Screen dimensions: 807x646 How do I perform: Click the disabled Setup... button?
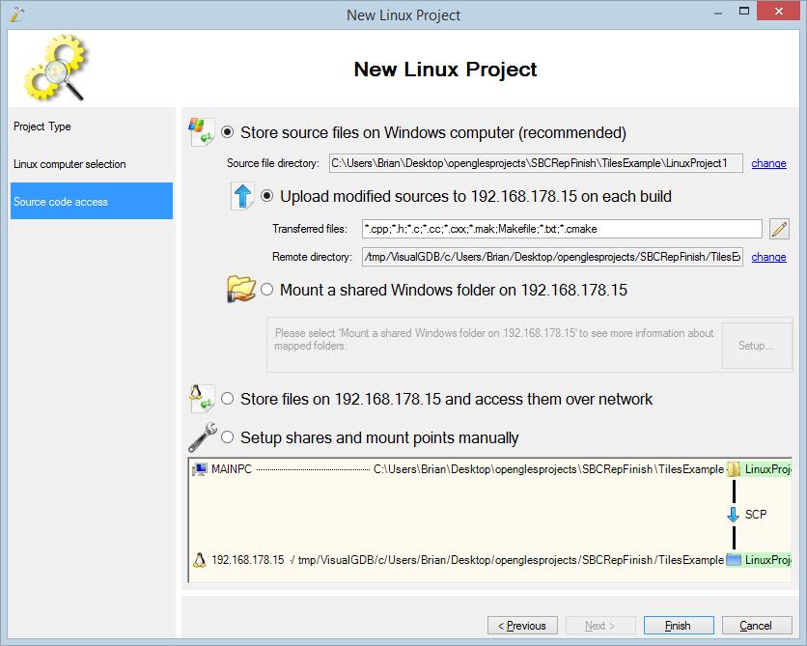click(x=756, y=346)
